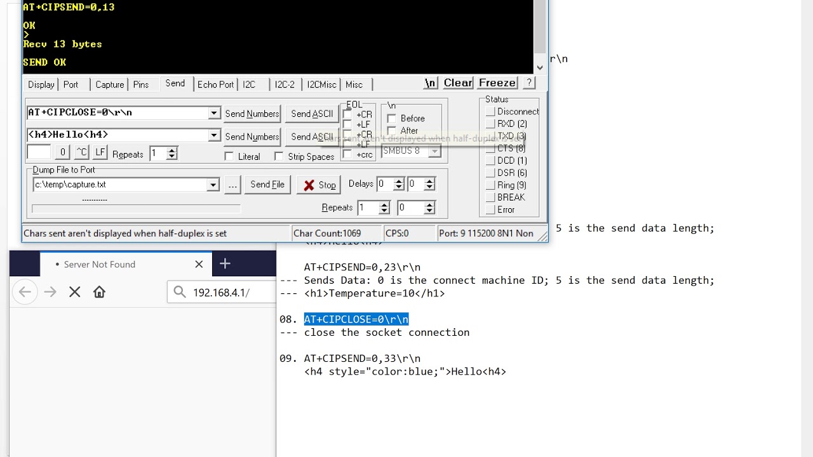Open help with the ? button

pyautogui.click(x=529, y=83)
